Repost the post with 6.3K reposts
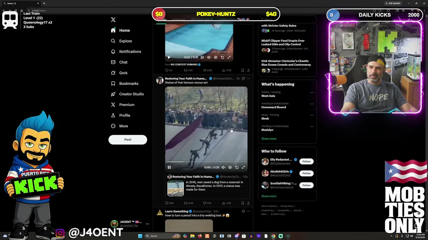The height and width of the screenshot is (240, 428). pos(189,203)
